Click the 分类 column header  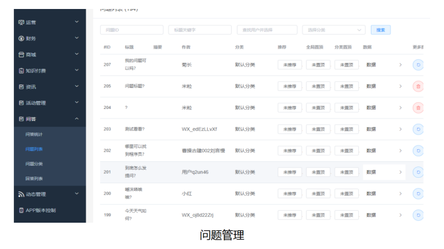[x=239, y=47]
